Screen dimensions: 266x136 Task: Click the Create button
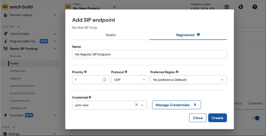[217, 118]
